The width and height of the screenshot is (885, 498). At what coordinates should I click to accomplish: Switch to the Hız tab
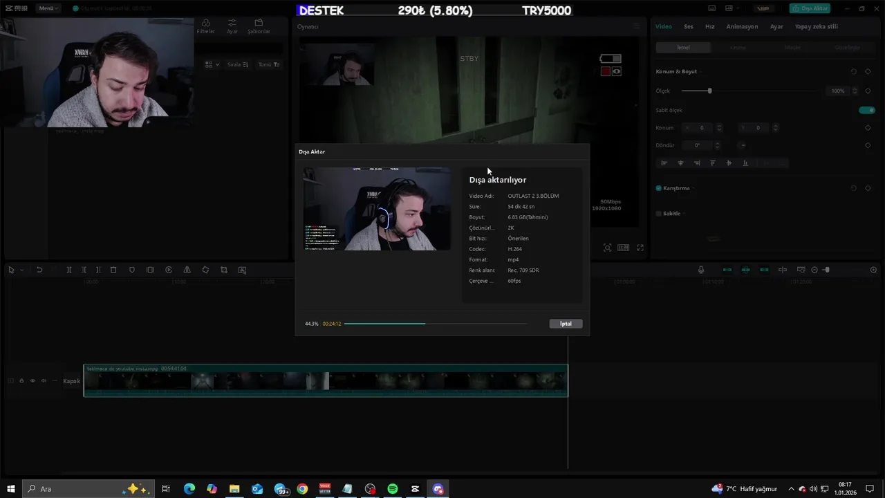[709, 26]
